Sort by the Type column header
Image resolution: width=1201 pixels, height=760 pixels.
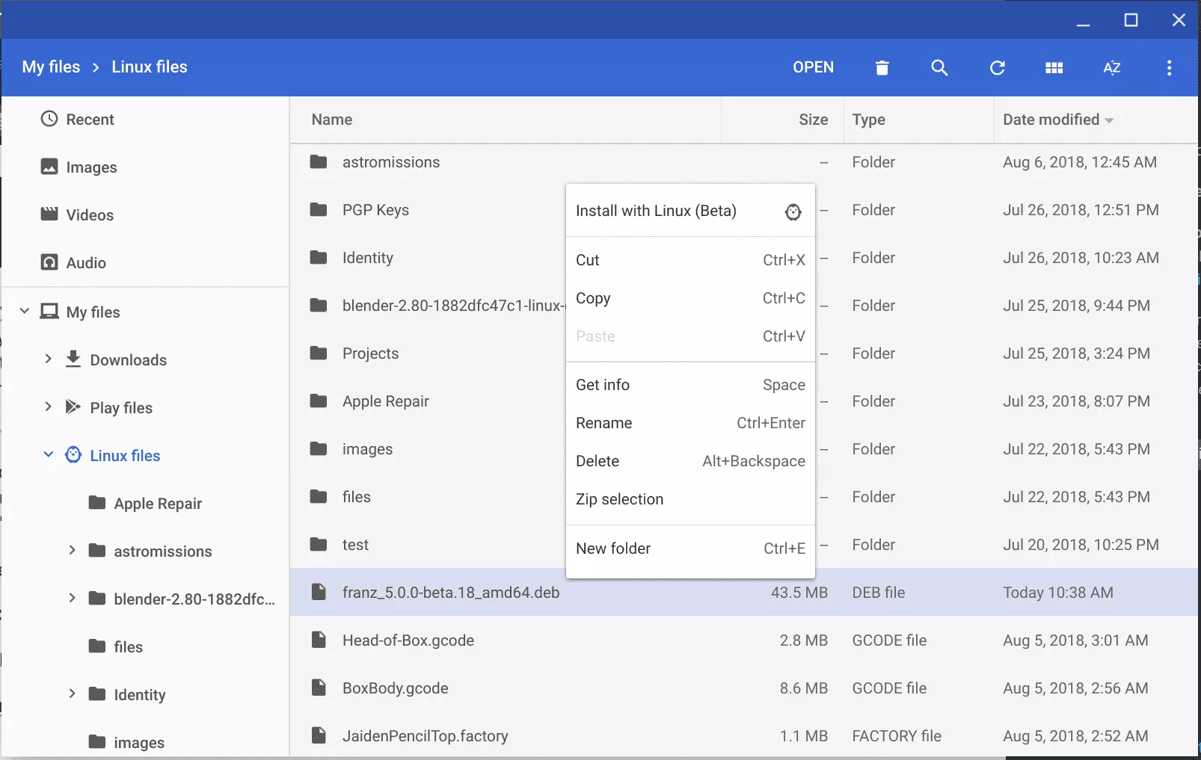coord(868,120)
